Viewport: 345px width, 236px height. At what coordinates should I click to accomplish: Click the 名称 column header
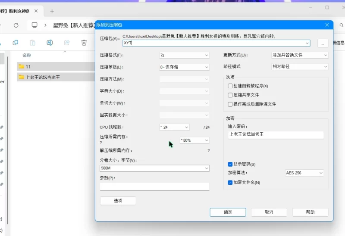click(27, 55)
